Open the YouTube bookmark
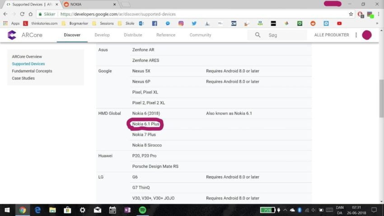This screenshot has width=384, height=216. (x=339, y=23)
